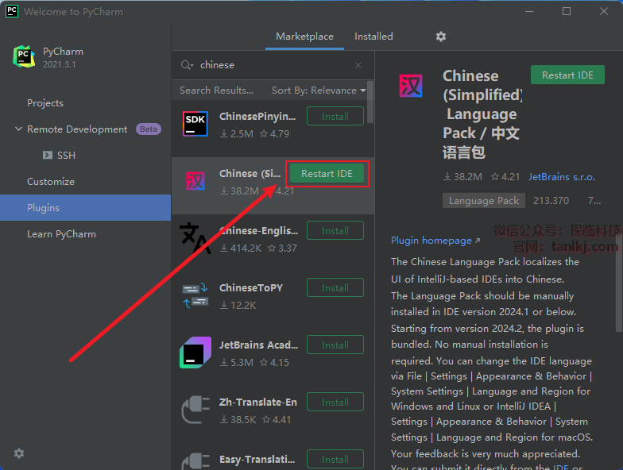Collapse the Remote Development section

(x=18, y=129)
